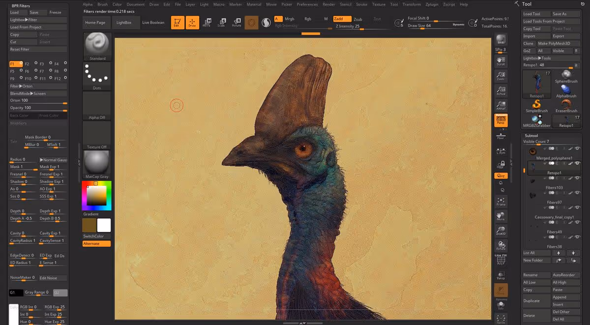
Task: Open the Render menu
Action: (329, 4)
